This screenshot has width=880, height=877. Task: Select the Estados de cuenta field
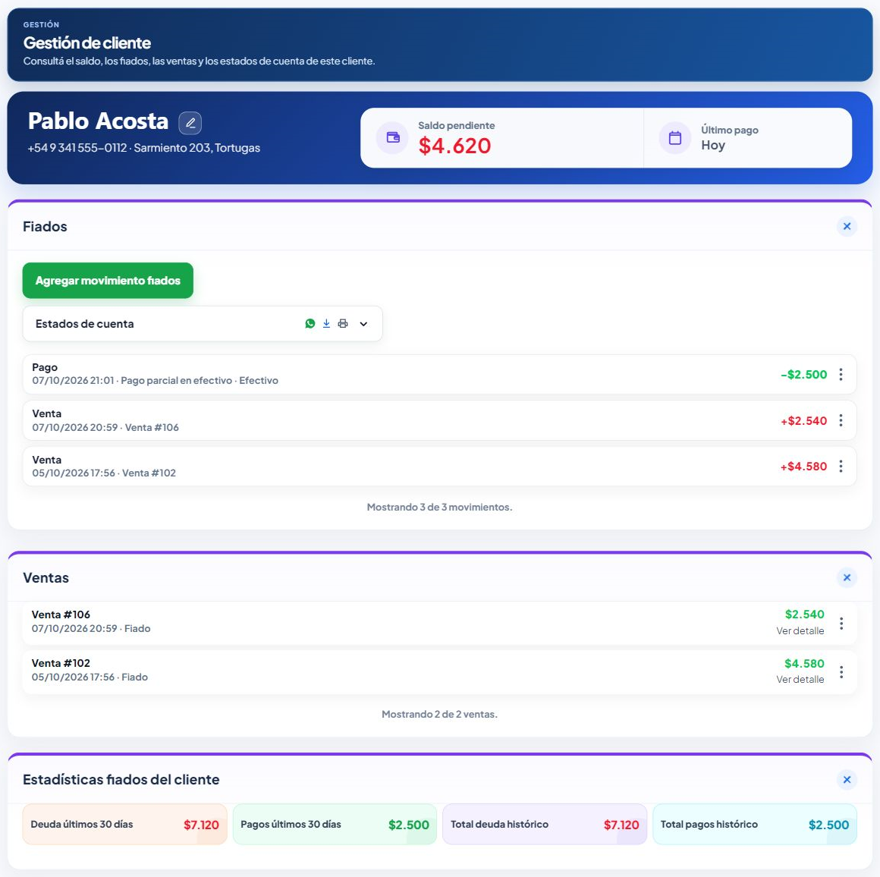(203, 324)
